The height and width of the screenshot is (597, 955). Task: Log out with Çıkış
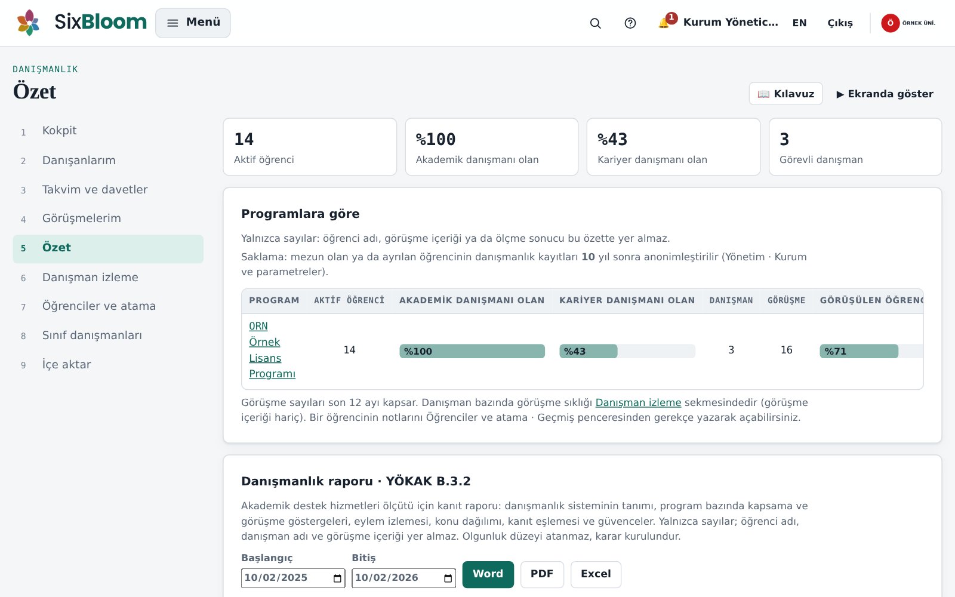point(840,23)
